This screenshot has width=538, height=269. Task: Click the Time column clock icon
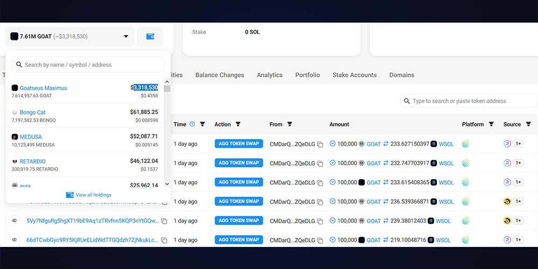tap(192, 124)
